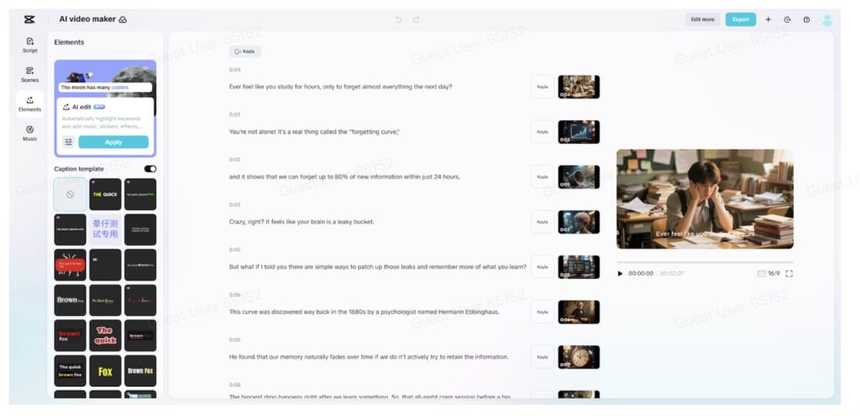The image size is (860, 416).
Task: Apply the AI edit
Action: pos(113,142)
